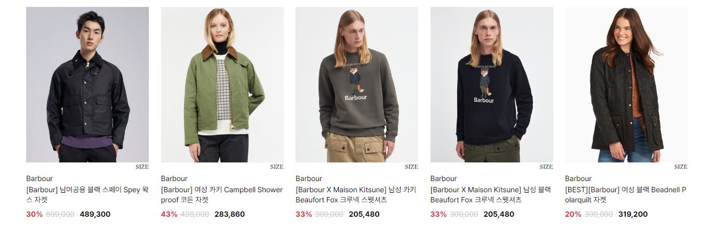This screenshot has height=229, width=701.
Task: Open the Beadnell Polarquilt 자켓 title link
Action: (626, 195)
